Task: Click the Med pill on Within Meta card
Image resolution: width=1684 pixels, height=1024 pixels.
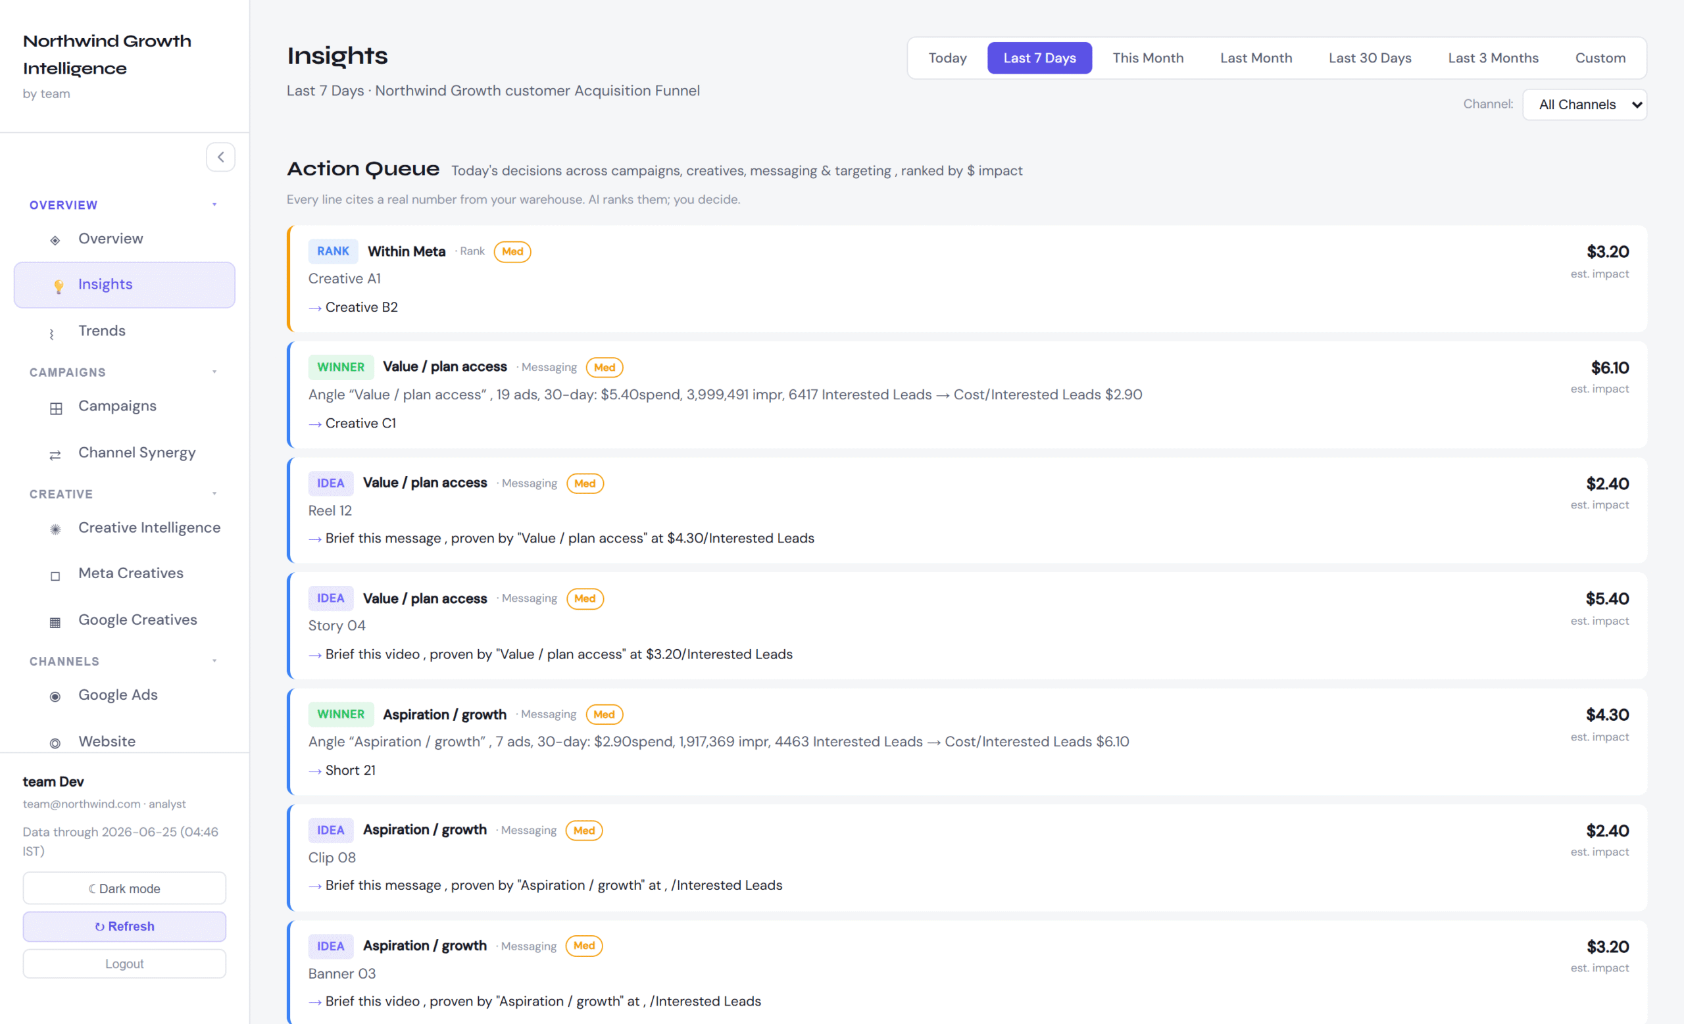Action: pos(512,251)
